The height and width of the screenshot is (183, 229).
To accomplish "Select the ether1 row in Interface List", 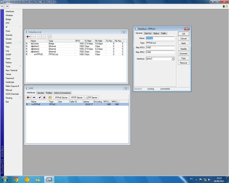I will point(76,46).
